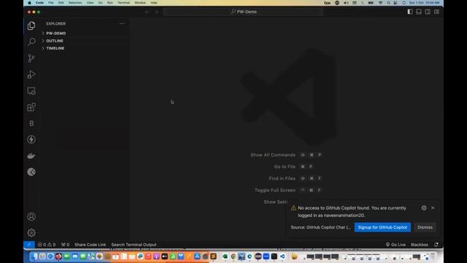
Task: Open the Blackbox 'B' sidebar icon
Action: click(31, 123)
